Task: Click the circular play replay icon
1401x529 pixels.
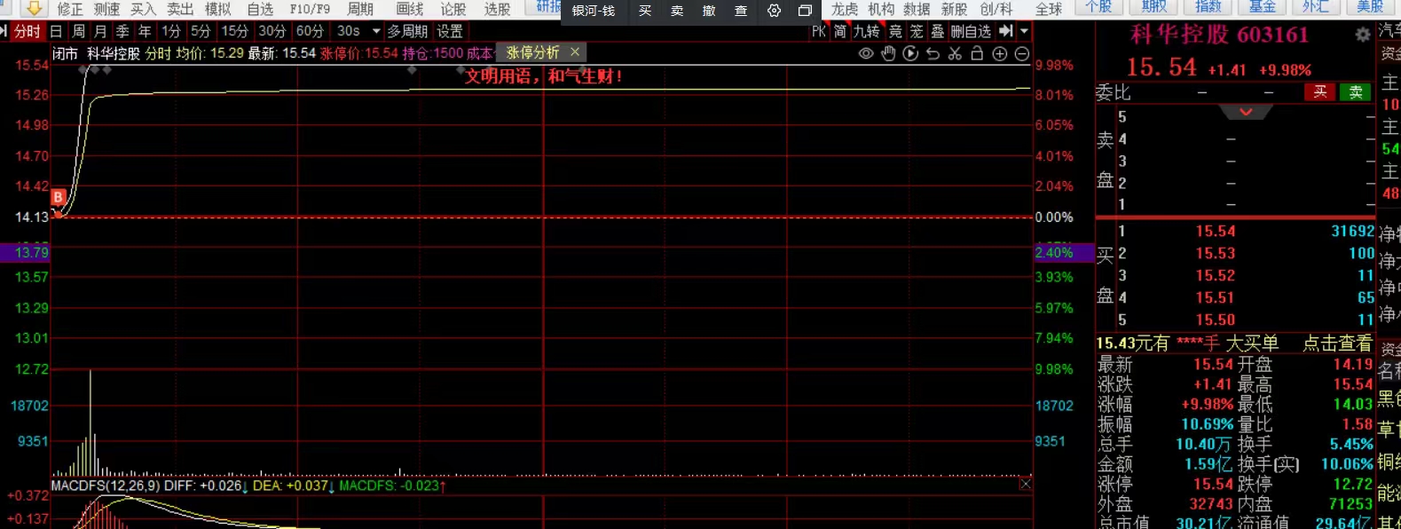Action: click(x=910, y=53)
